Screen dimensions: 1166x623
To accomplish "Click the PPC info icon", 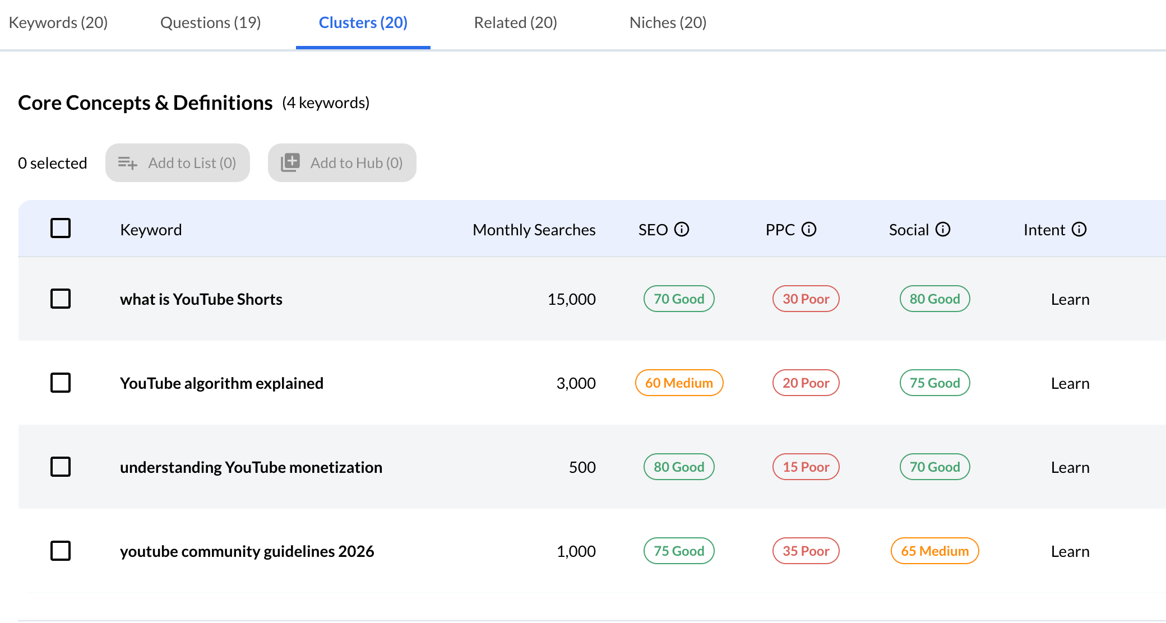I will (x=808, y=229).
